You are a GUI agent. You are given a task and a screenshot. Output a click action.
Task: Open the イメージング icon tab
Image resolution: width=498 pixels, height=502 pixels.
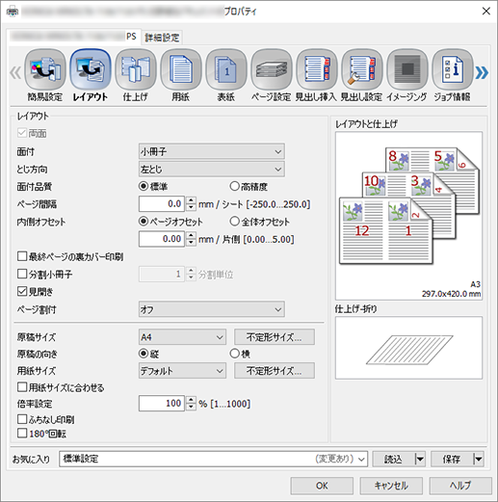click(407, 75)
